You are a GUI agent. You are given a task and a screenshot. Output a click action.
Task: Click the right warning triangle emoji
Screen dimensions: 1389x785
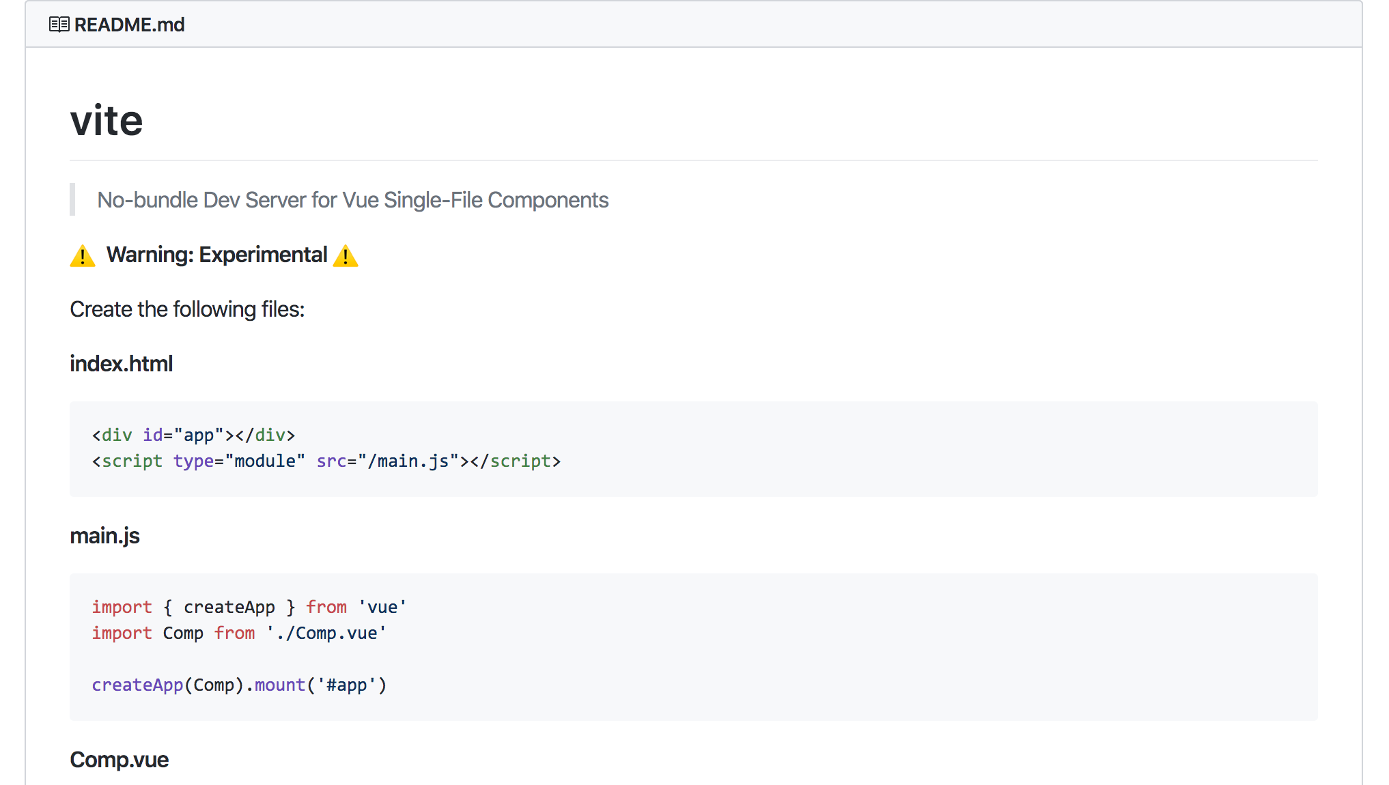tap(346, 256)
